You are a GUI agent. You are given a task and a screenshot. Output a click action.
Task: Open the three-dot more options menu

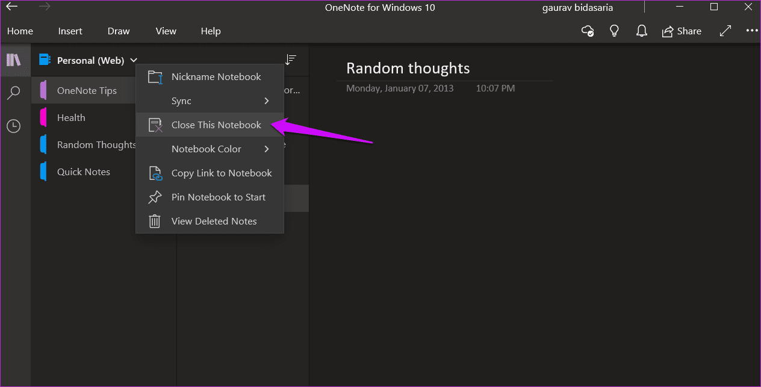pyautogui.click(x=752, y=31)
